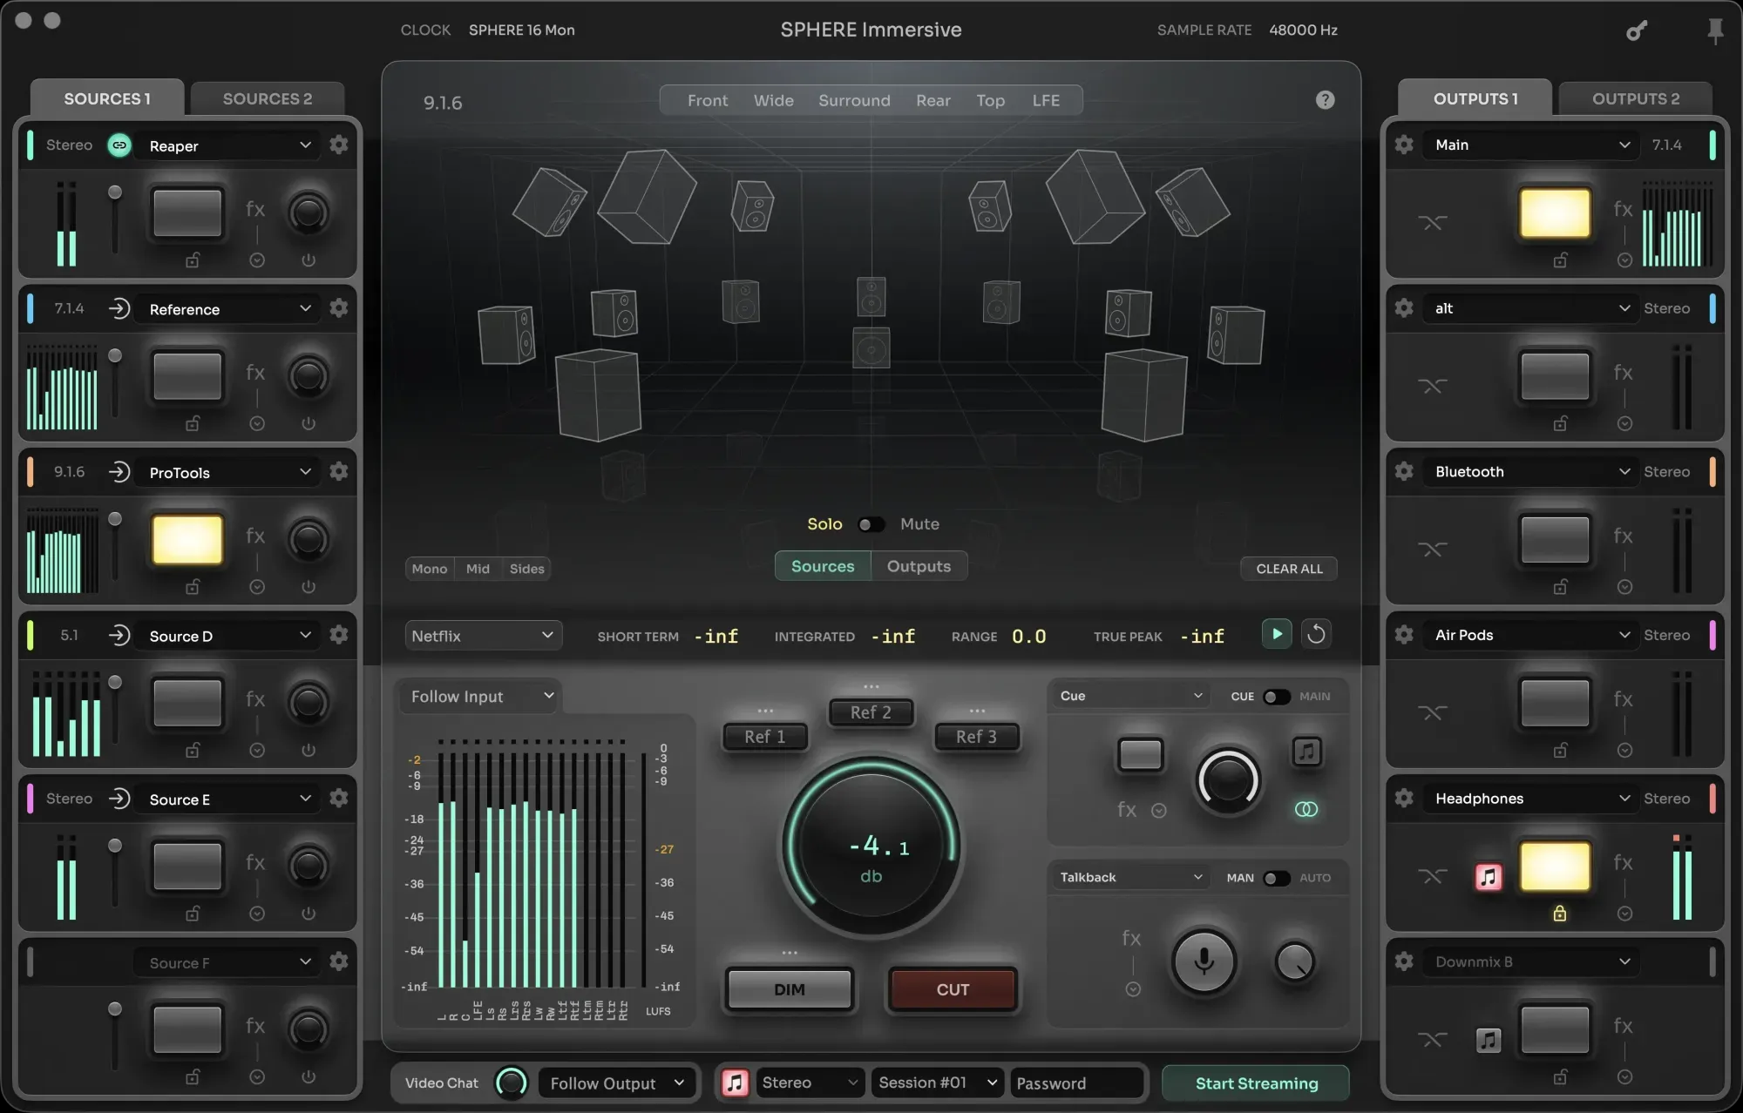The height and width of the screenshot is (1113, 1743).
Task: Switch to the SOURCES 2 tab
Action: tap(267, 98)
